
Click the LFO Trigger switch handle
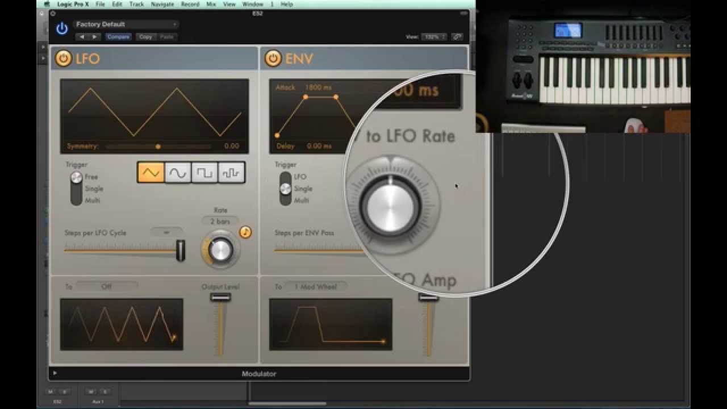76,178
